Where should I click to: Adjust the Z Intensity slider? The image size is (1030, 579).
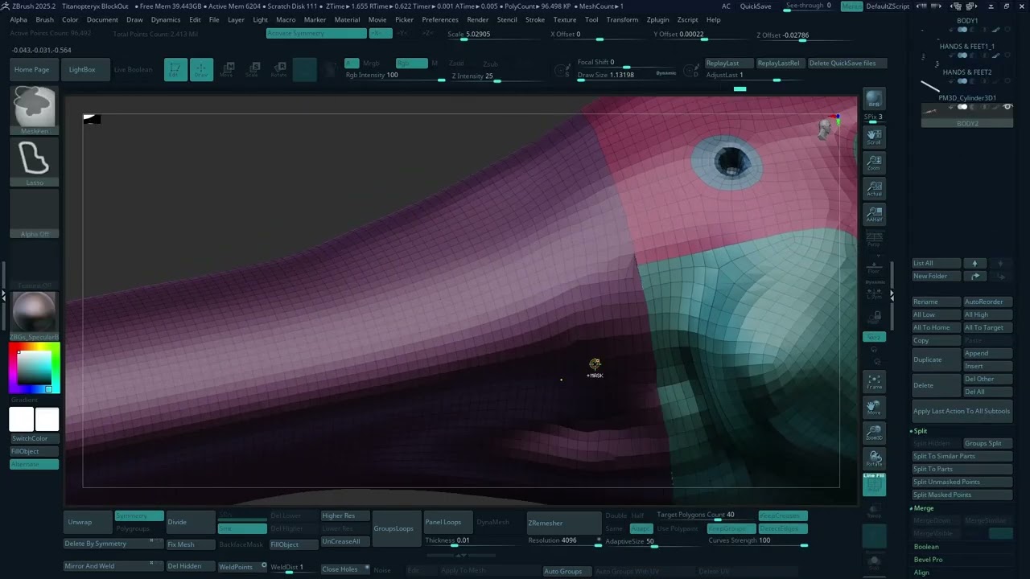[x=497, y=76]
